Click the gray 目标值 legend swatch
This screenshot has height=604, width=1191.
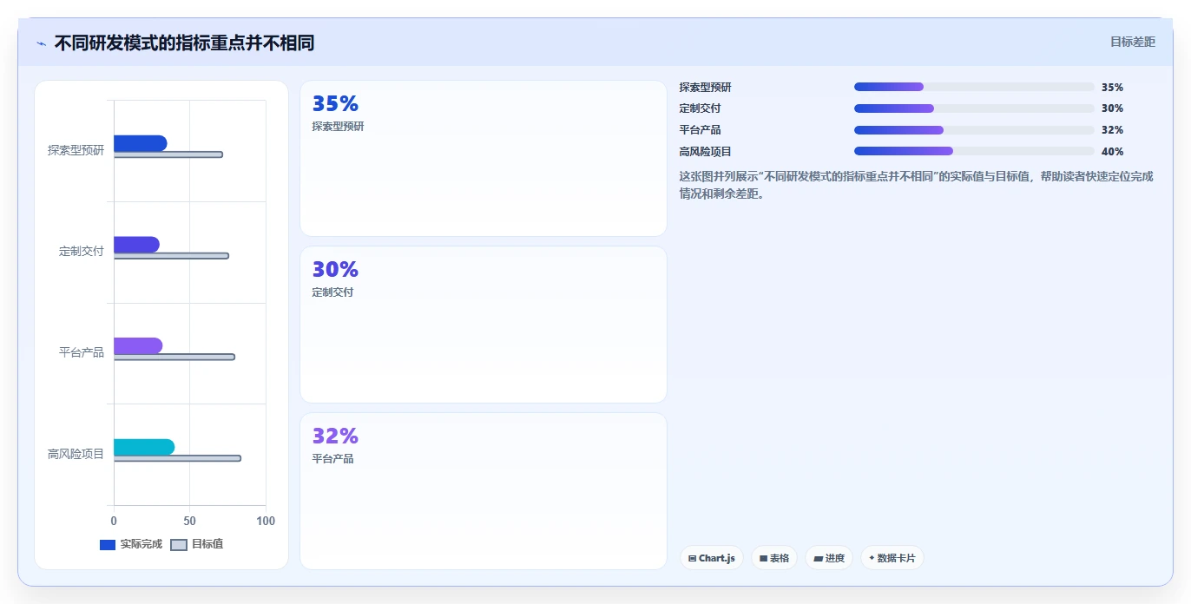(x=178, y=545)
